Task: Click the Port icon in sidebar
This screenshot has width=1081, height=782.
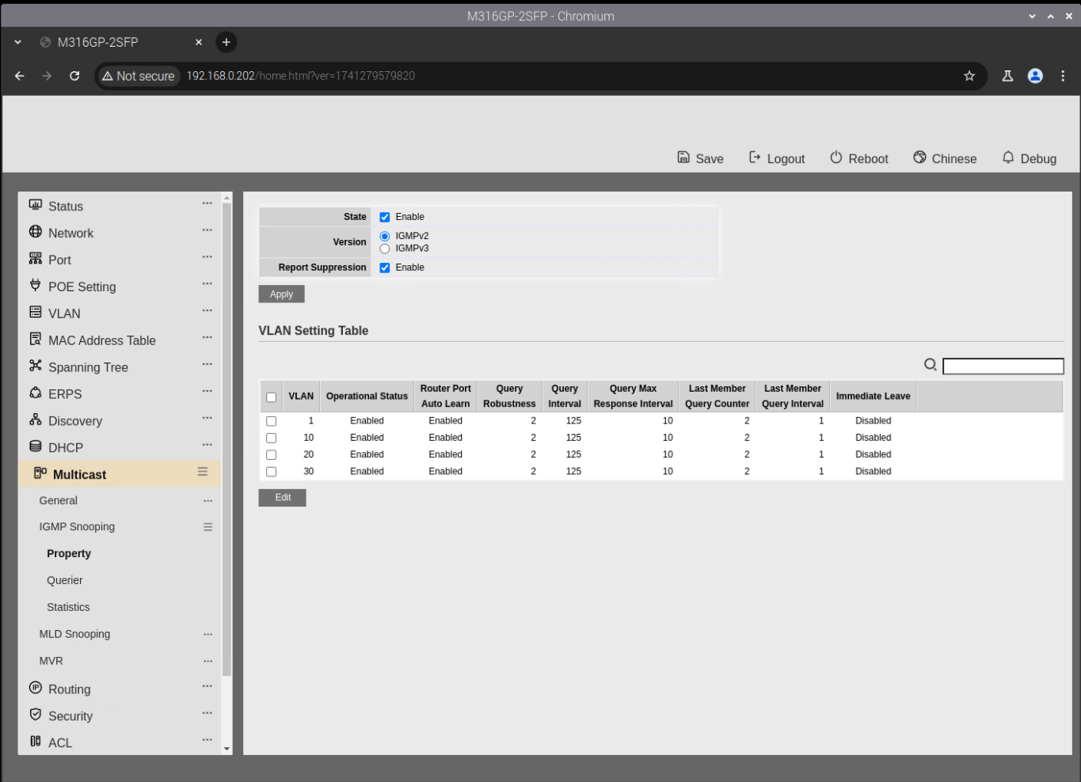Action: point(36,259)
